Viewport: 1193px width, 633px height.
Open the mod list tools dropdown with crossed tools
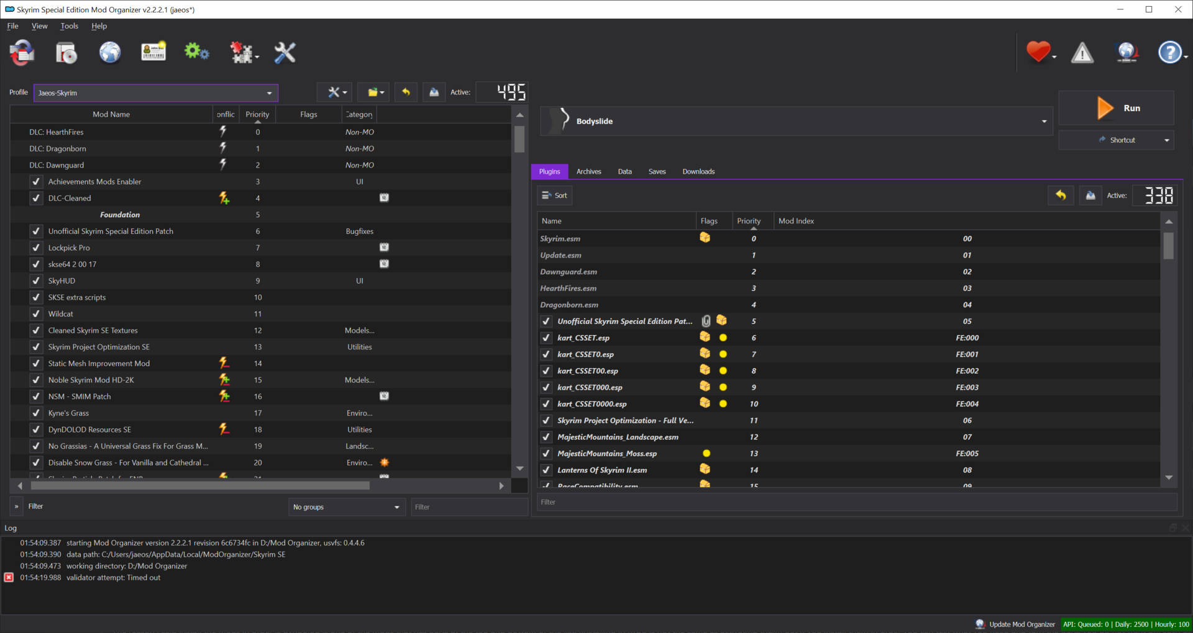point(334,92)
